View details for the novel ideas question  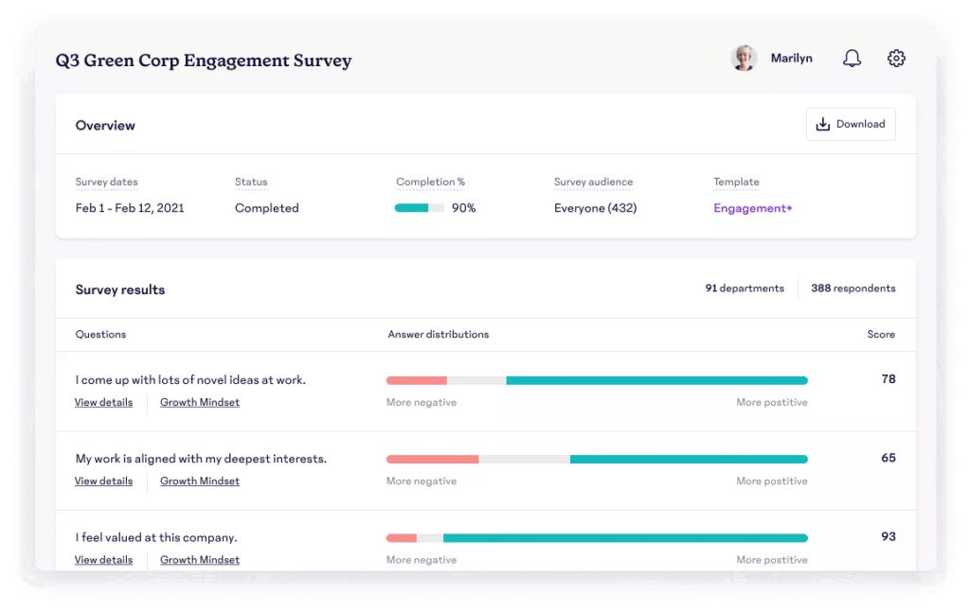tap(103, 402)
